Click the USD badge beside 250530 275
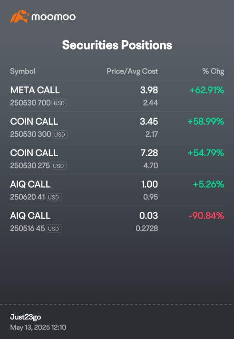 58,166
